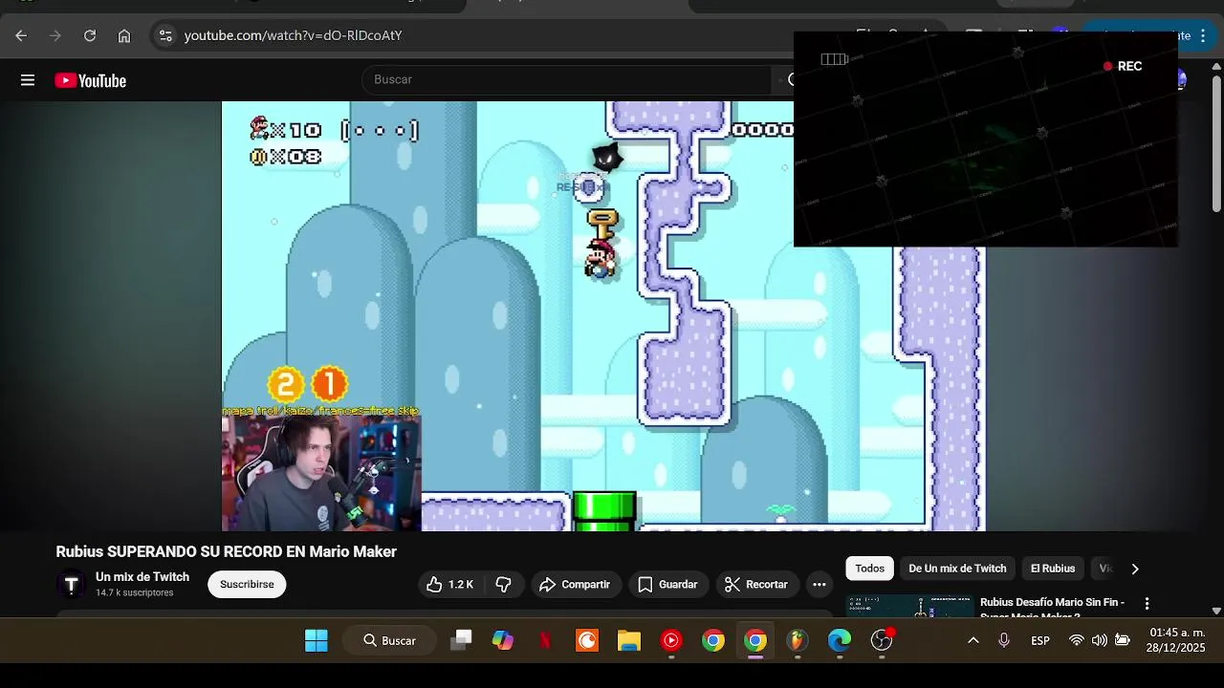Open the volume speaker tray icon
1224x688 pixels.
pos(1100,640)
